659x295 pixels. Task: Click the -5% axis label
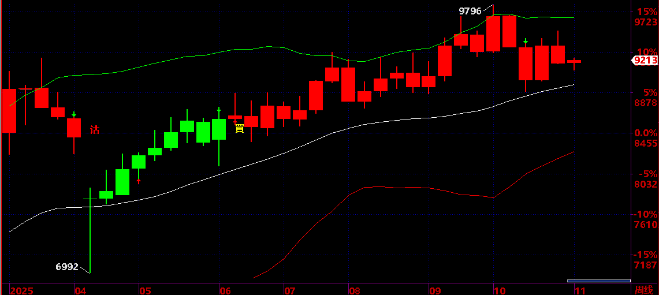coord(647,174)
